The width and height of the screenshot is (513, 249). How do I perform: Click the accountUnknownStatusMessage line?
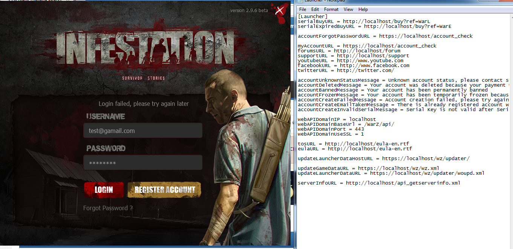[403, 80]
